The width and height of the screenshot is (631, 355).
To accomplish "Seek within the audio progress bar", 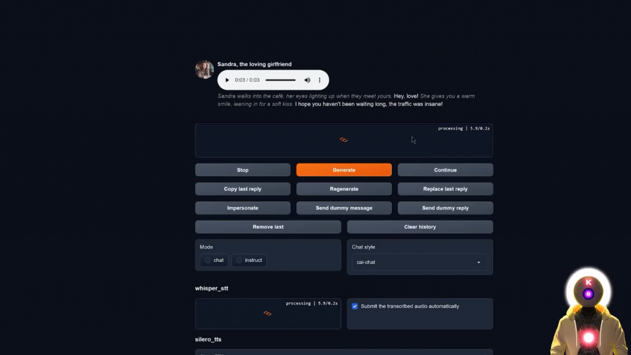I will (x=280, y=80).
